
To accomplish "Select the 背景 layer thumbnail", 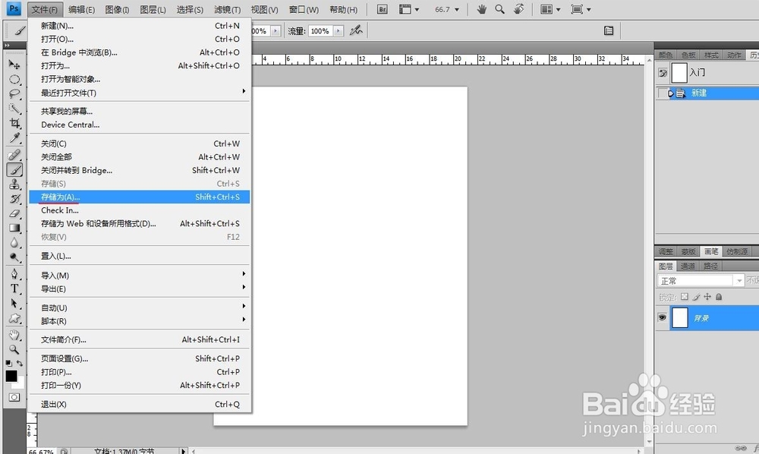I will [x=679, y=317].
